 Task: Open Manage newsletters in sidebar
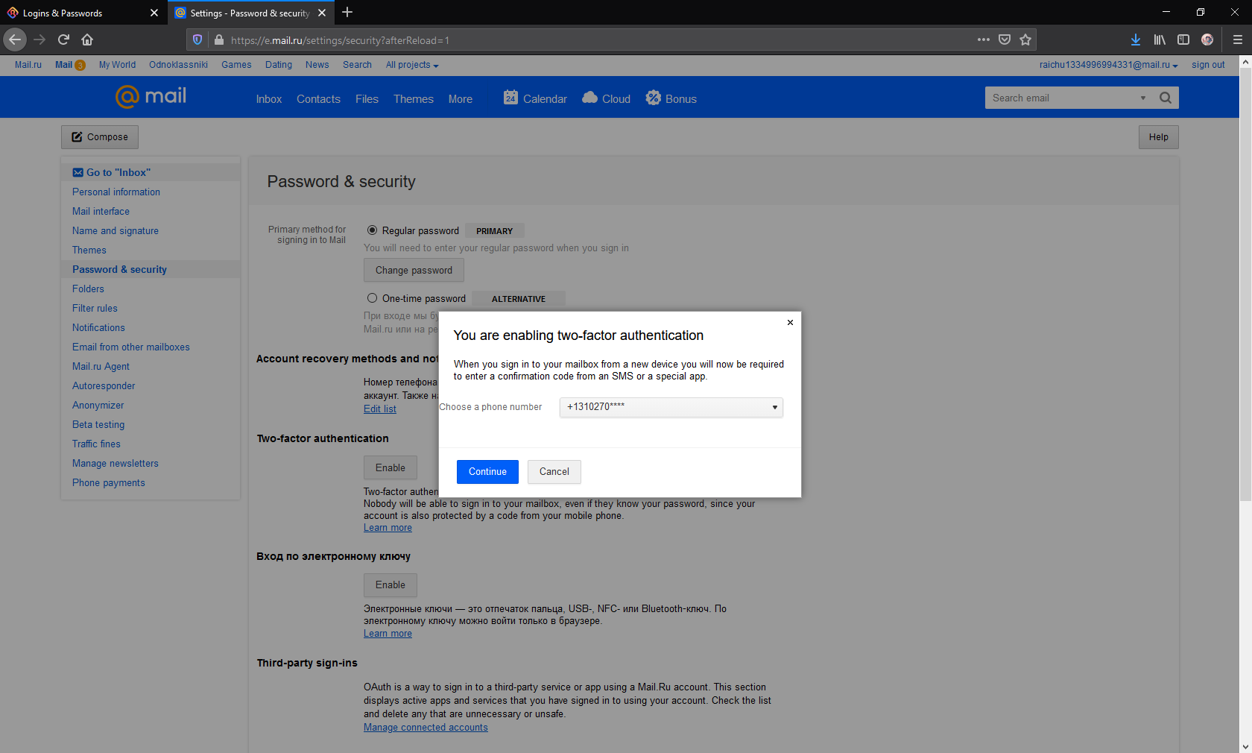[x=116, y=463]
